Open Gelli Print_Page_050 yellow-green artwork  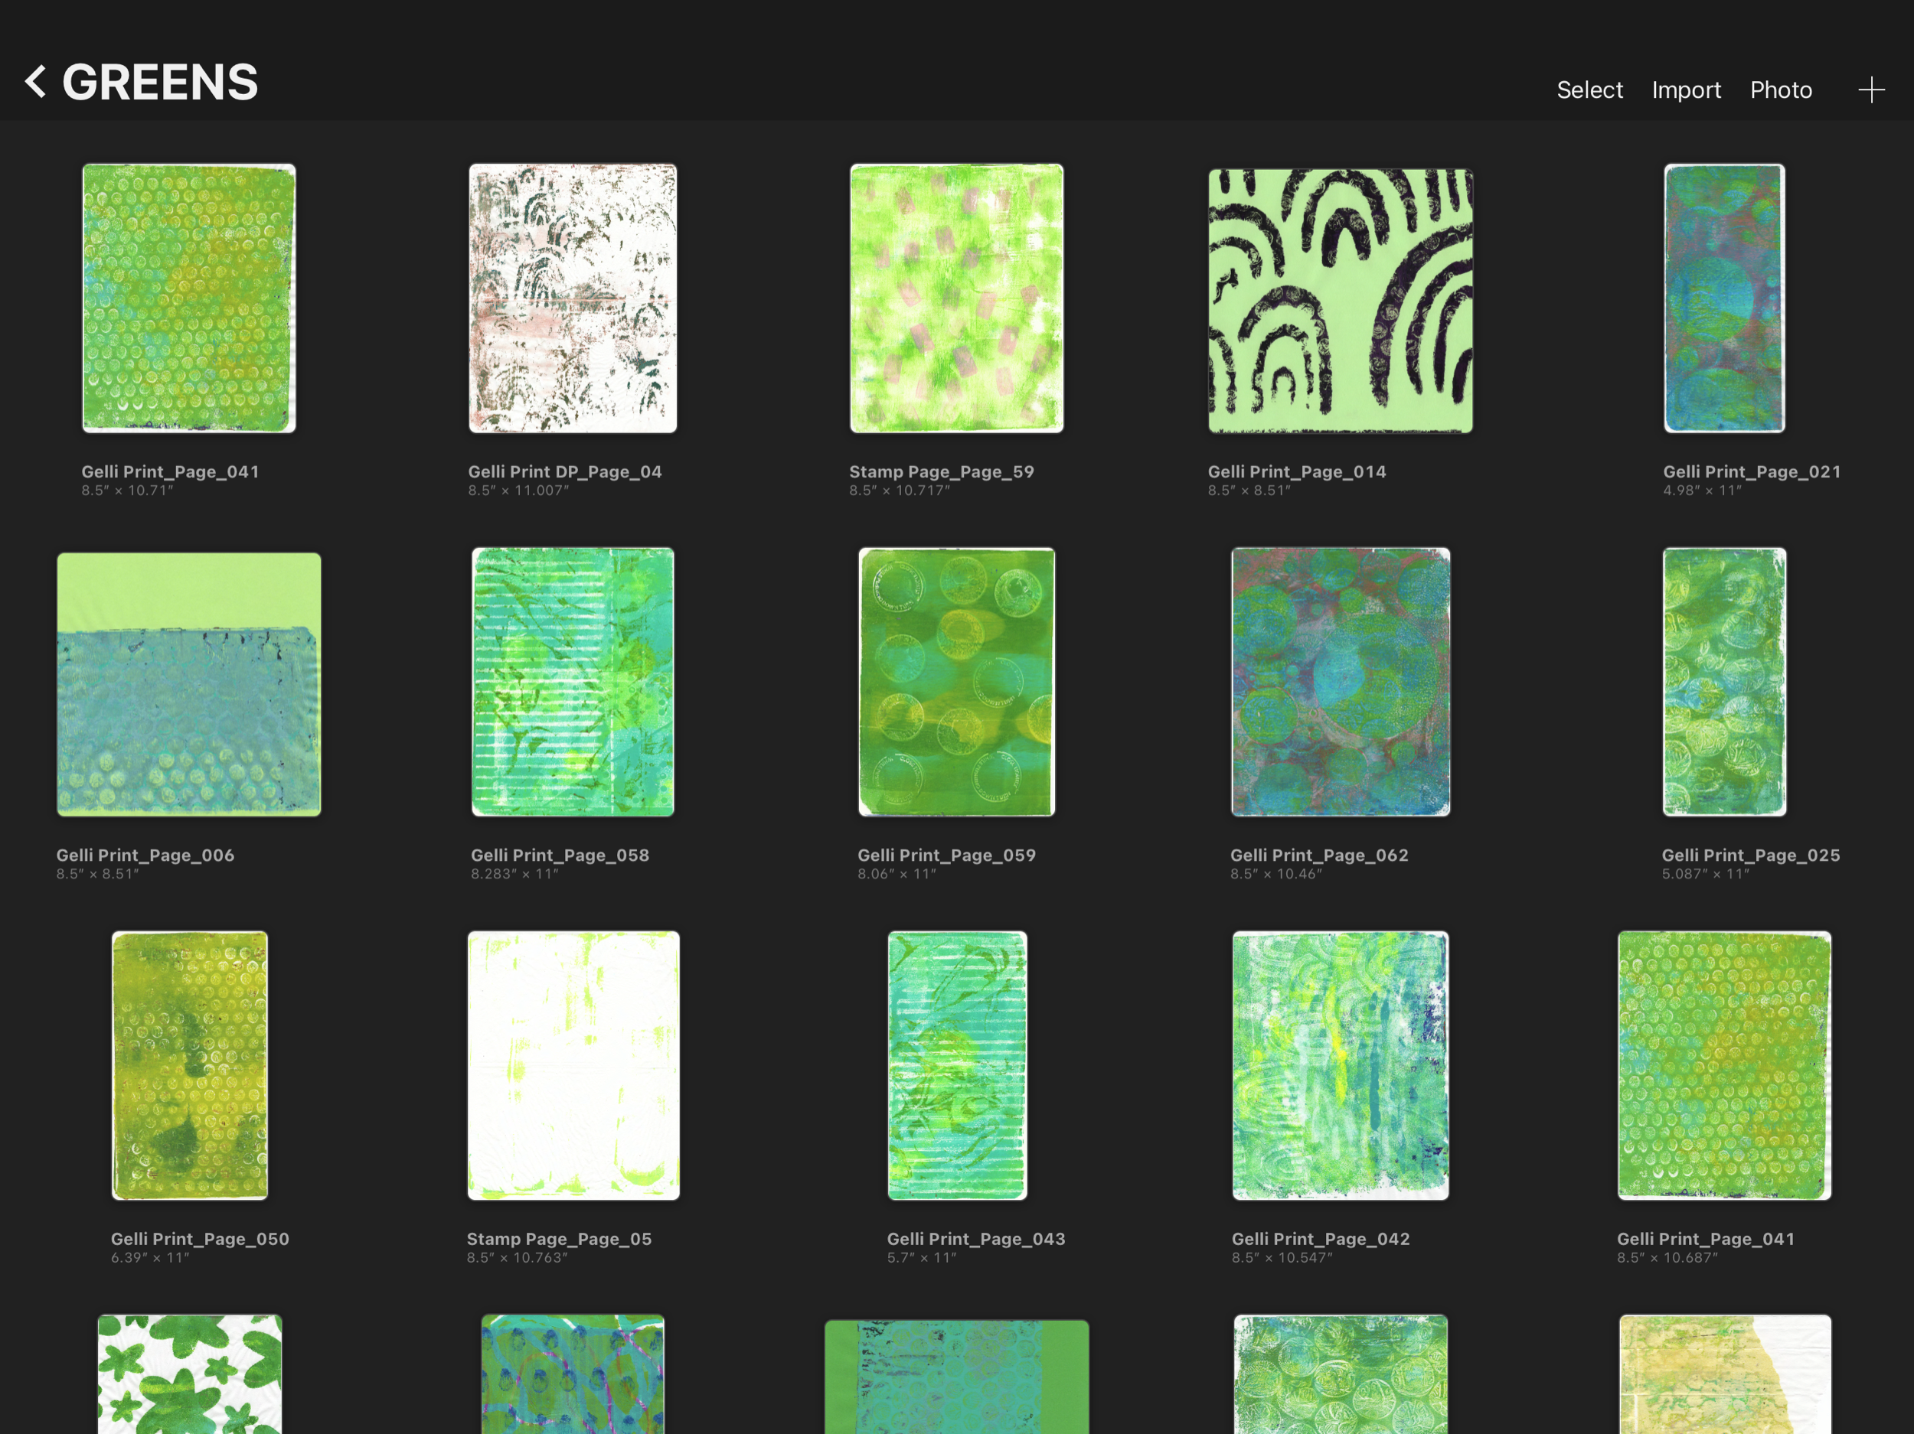tap(188, 1064)
